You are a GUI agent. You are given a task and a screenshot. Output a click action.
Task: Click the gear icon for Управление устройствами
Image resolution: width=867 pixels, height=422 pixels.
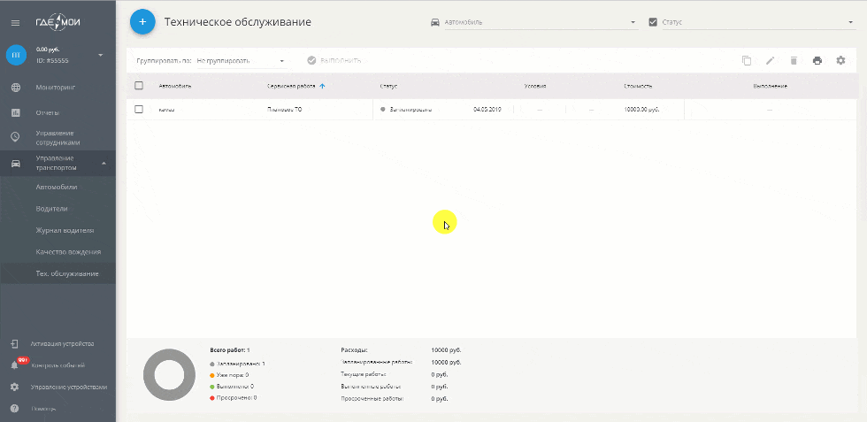pyautogui.click(x=15, y=387)
